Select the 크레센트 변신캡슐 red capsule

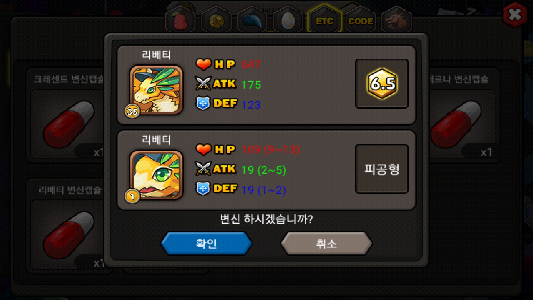pyautogui.click(x=69, y=124)
